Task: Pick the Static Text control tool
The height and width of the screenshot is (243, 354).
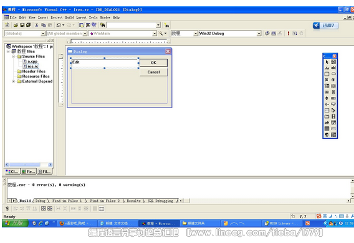Action: pyautogui.click(x=327, y=68)
